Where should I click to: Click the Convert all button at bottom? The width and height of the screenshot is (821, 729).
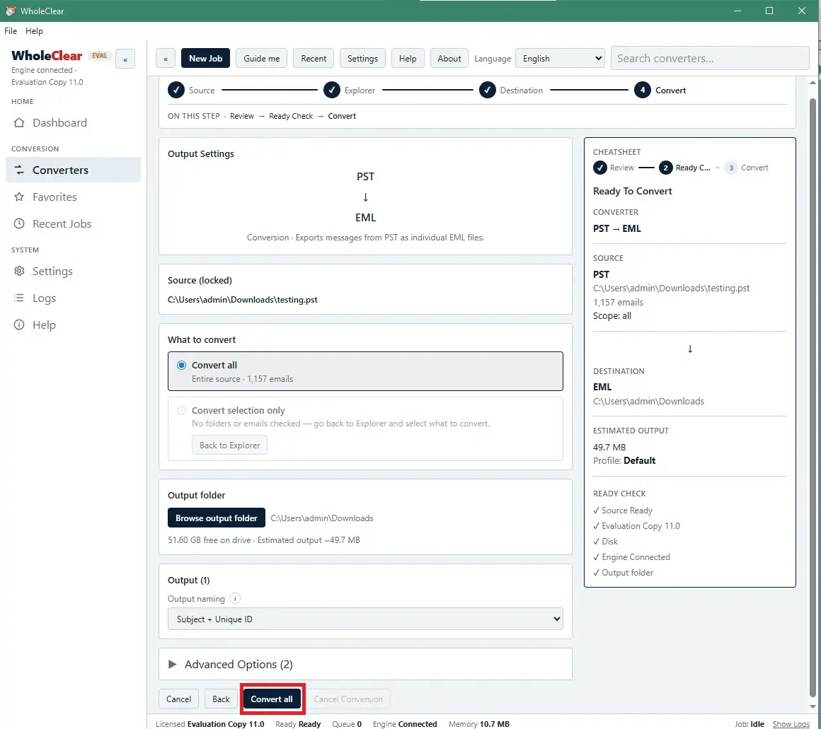[272, 699]
